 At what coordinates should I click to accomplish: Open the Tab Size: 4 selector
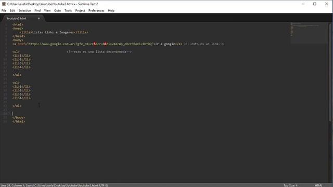(x=290, y=185)
